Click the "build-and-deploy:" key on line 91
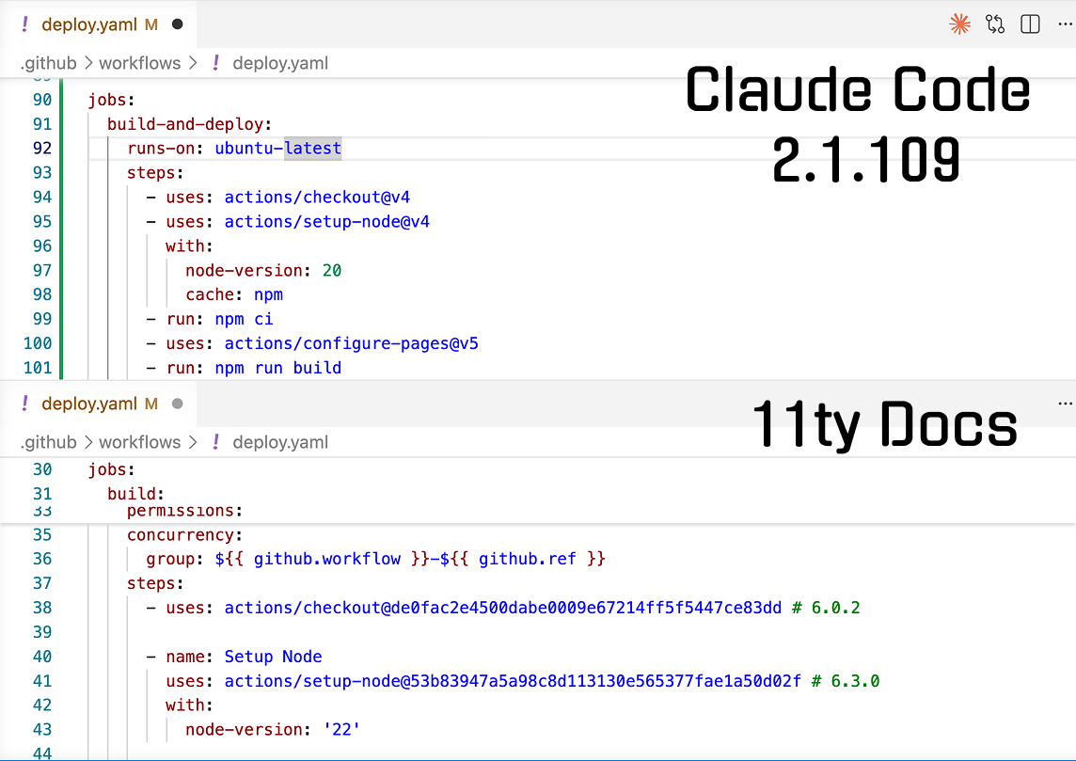 coord(189,124)
